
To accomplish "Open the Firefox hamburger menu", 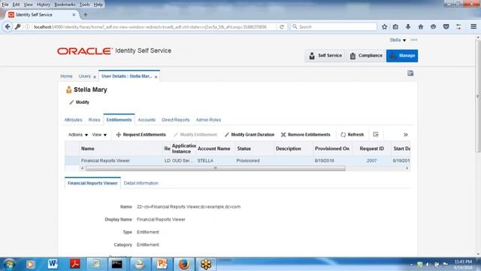I will click(473, 27).
